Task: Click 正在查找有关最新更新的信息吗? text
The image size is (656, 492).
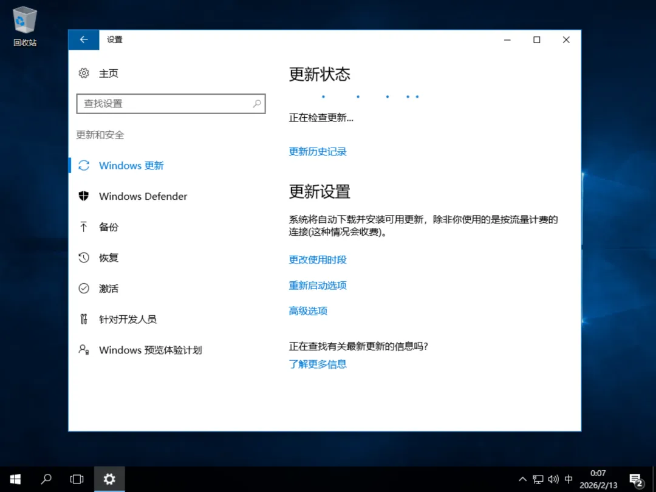Action: coord(358,346)
